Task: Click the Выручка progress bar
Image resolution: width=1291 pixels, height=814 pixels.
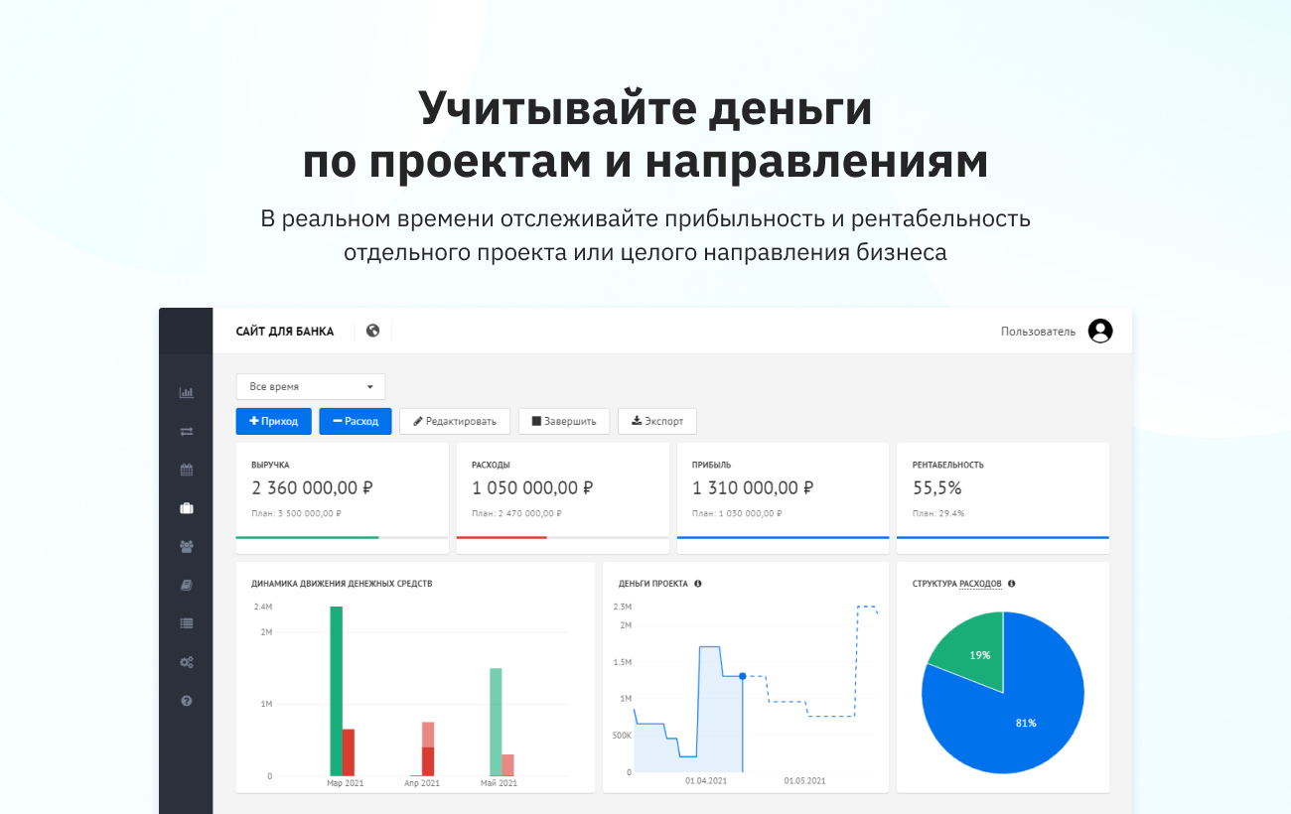Action: click(x=343, y=537)
